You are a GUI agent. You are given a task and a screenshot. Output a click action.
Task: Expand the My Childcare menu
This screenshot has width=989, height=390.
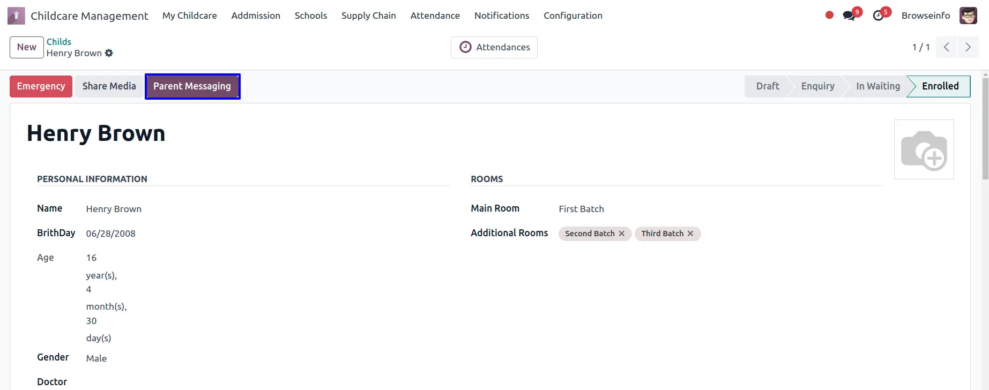click(x=189, y=16)
